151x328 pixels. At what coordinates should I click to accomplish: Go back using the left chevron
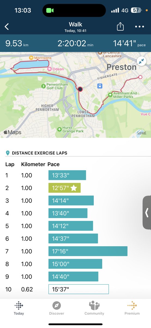pyautogui.click(x=7, y=27)
